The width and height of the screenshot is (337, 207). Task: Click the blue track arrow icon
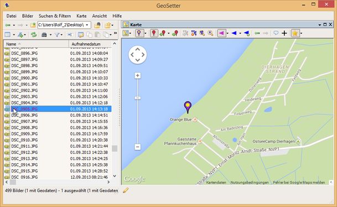point(234,33)
